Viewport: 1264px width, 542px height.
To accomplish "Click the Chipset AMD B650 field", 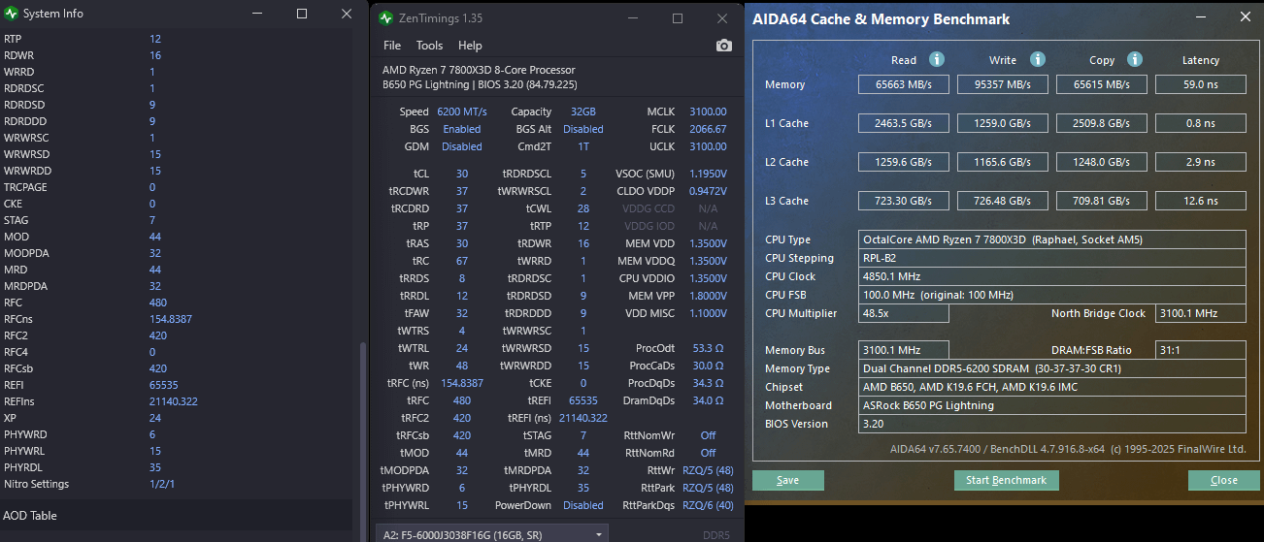I will pyautogui.click(x=1052, y=387).
